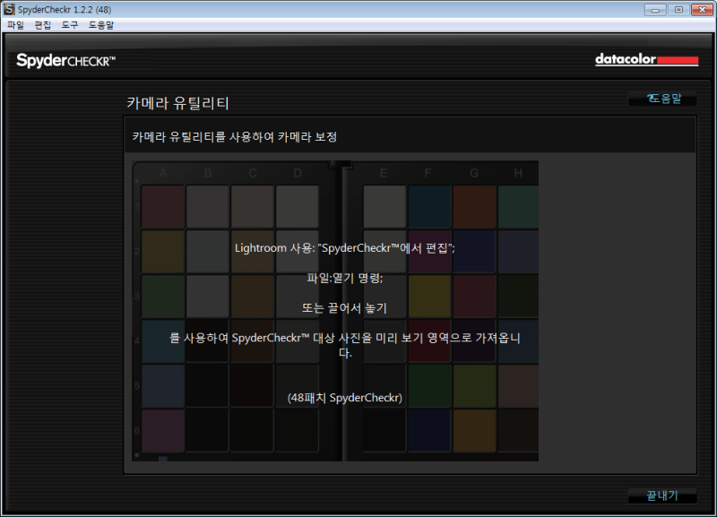Select the dark red swatch A1

[161, 204]
